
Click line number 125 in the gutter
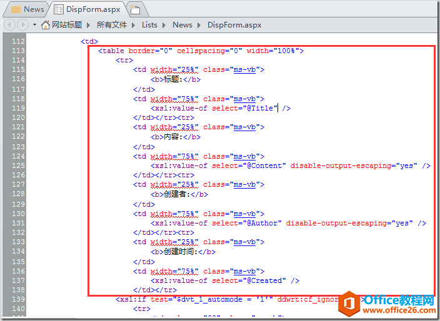(19, 165)
